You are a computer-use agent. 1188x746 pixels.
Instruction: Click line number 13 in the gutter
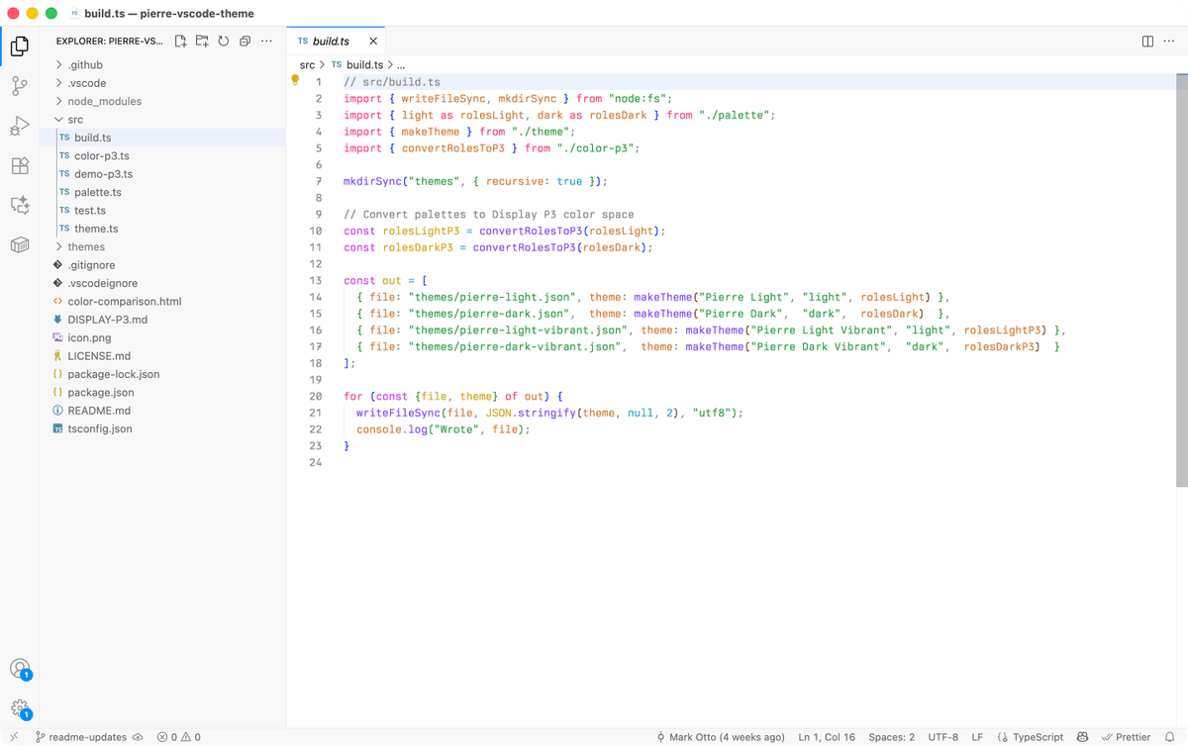point(315,281)
